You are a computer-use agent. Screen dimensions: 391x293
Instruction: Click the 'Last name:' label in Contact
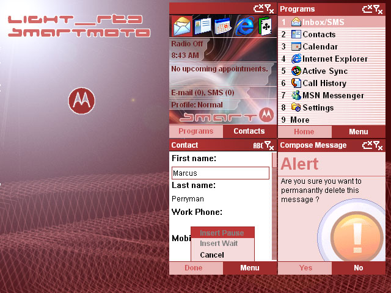(194, 186)
